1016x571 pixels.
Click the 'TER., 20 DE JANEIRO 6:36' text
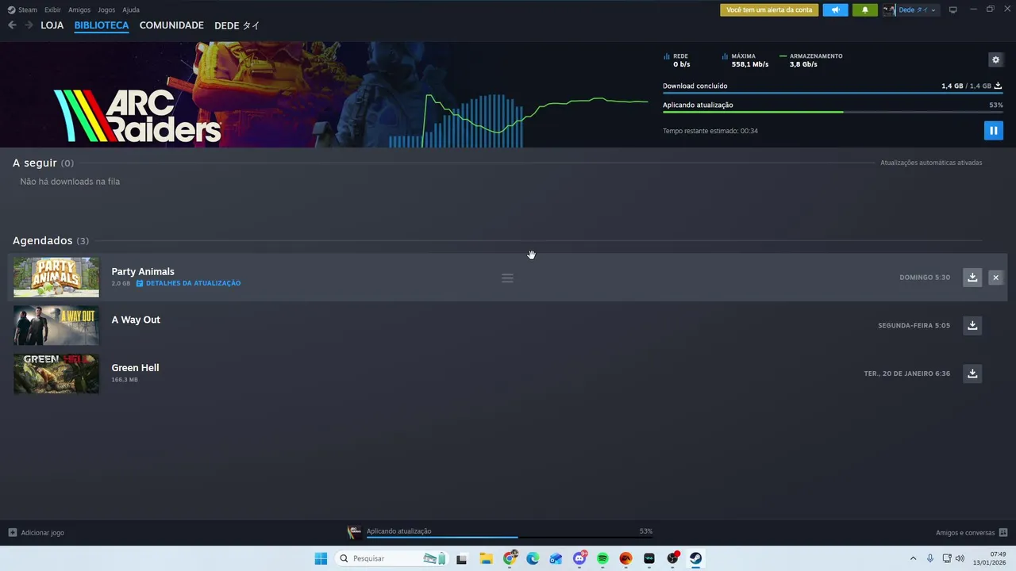906,374
